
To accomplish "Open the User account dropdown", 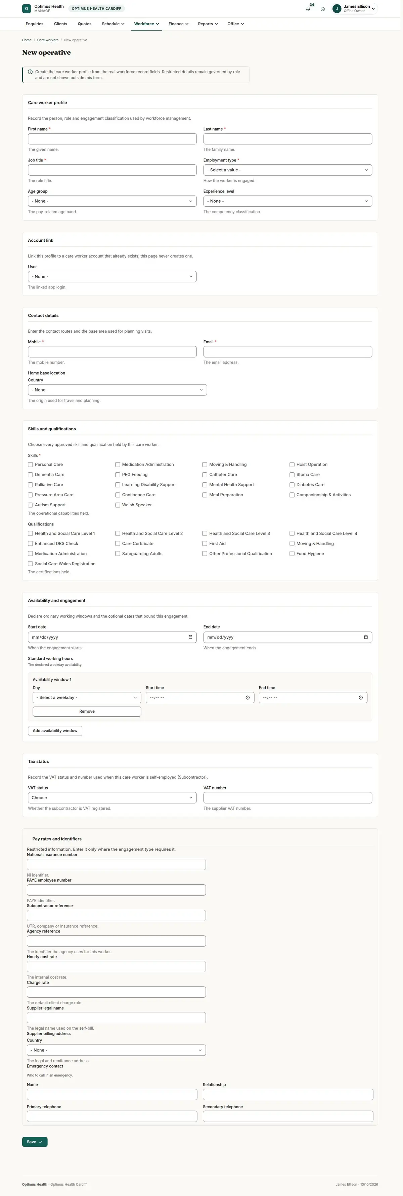I will tap(112, 277).
